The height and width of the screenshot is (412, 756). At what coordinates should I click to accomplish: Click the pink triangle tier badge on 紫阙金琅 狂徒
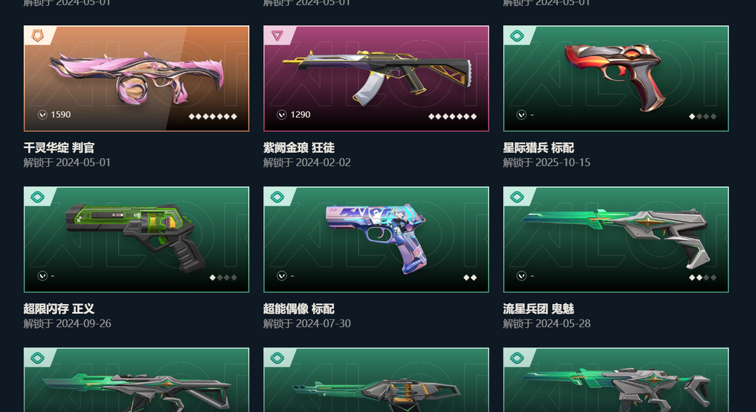tap(277, 35)
